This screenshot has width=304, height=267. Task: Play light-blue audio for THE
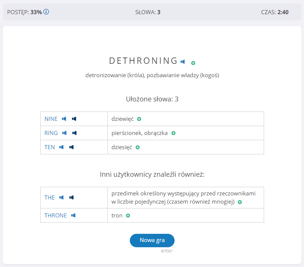point(61,197)
